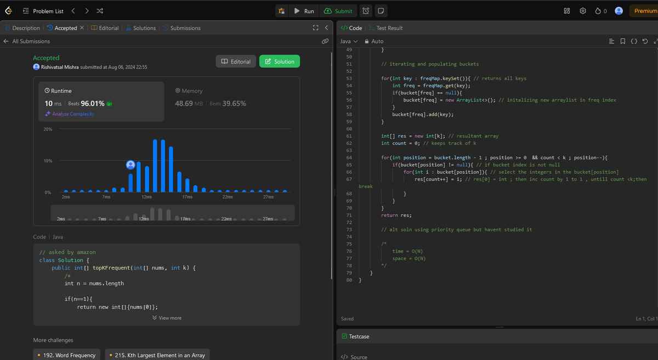Viewport: 658px width, 360px height.
Task: Switch to the Description tab
Action: click(x=22, y=28)
